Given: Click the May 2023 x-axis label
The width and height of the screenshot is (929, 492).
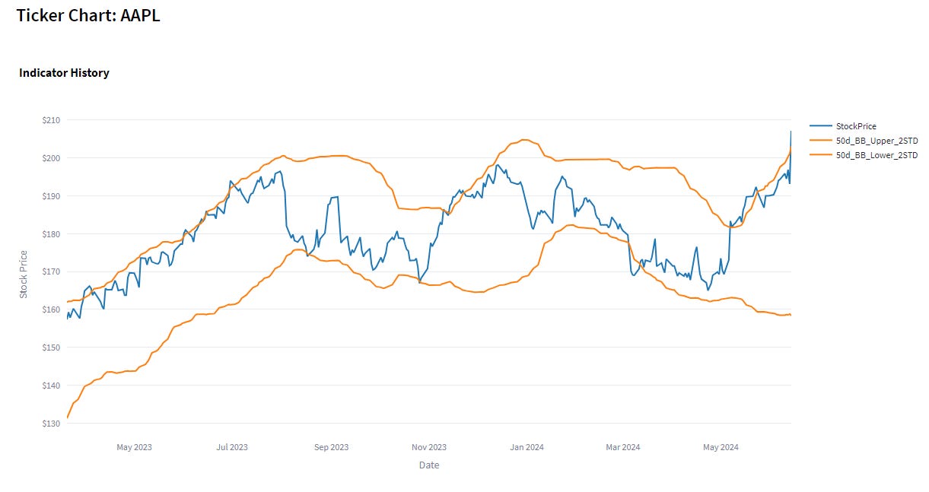Looking at the screenshot, I should click(x=134, y=447).
